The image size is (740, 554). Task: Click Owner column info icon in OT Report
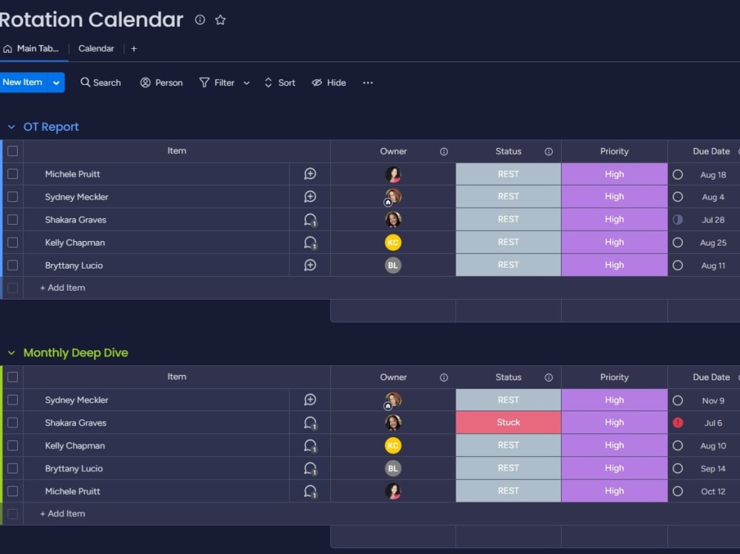click(x=443, y=152)
